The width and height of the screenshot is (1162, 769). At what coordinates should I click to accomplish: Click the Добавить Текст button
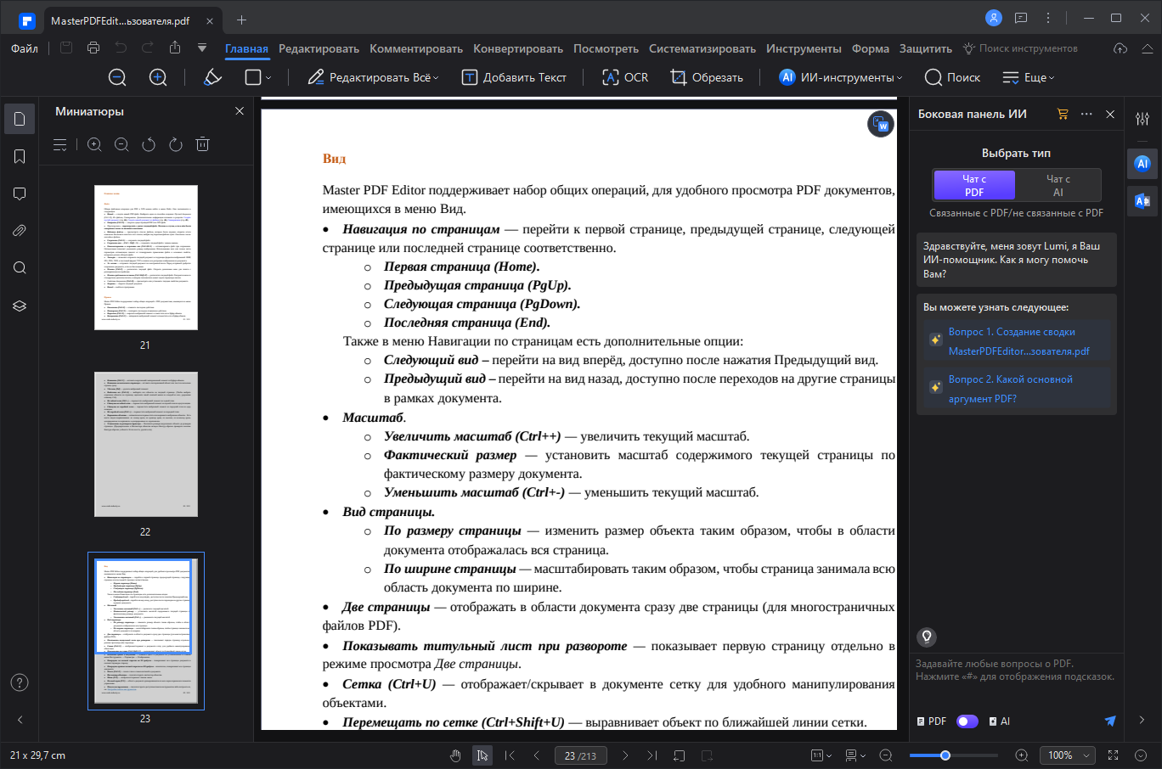point(514,77)
